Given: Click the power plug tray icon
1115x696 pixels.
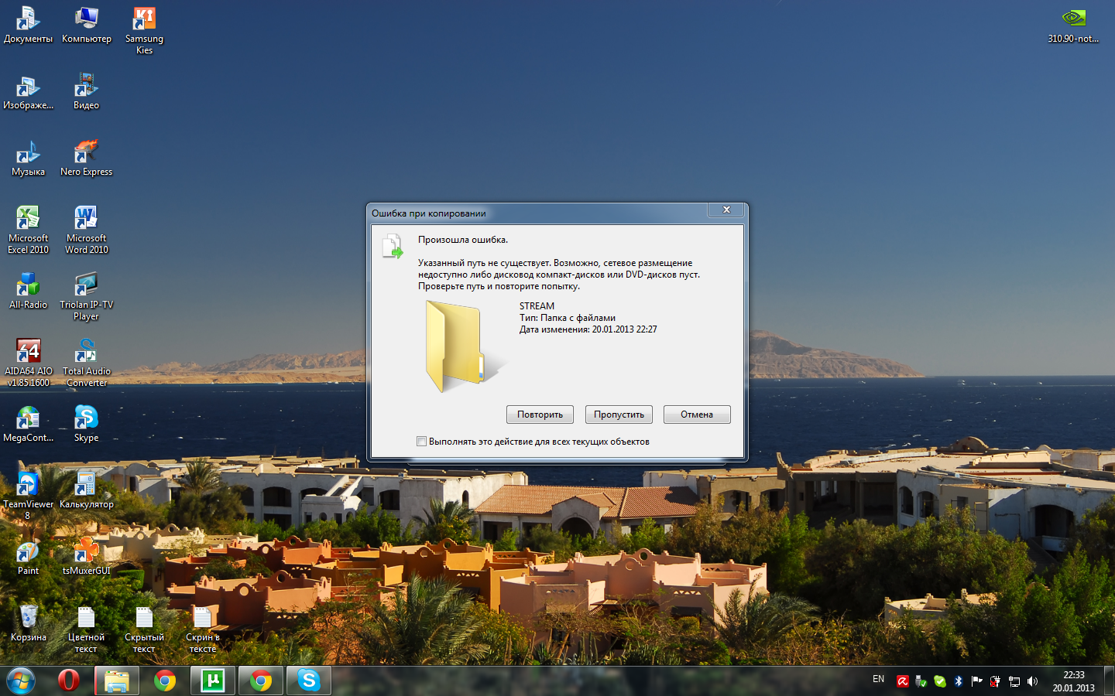Looking at the screenshot, I should coord(995,681).
